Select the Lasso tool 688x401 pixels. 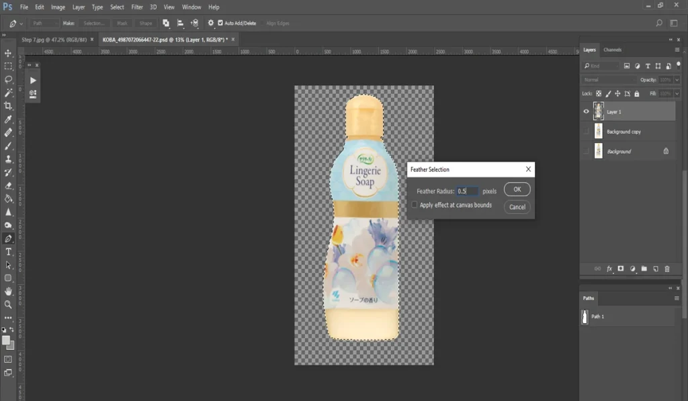(8, 79)
